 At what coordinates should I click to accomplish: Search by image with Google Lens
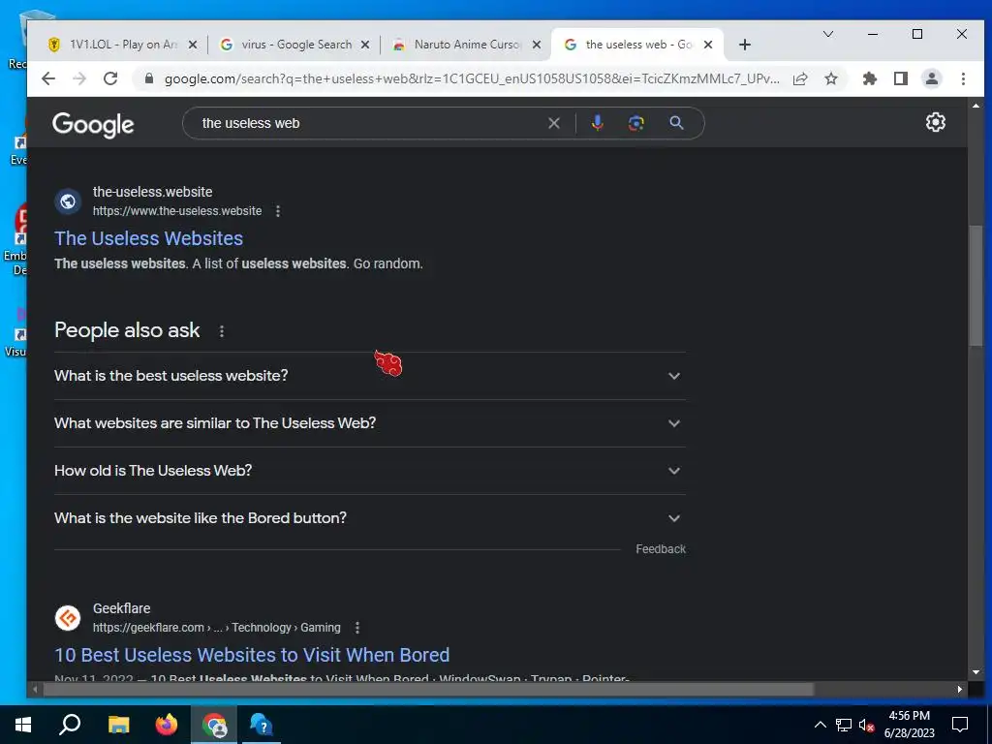tap(636, 123)
